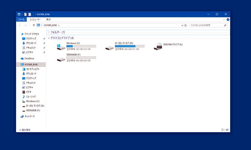This screenshot has width=251, height=150.
Task: Click the 11 個の項目 status text
Action: tap(24, 130)
